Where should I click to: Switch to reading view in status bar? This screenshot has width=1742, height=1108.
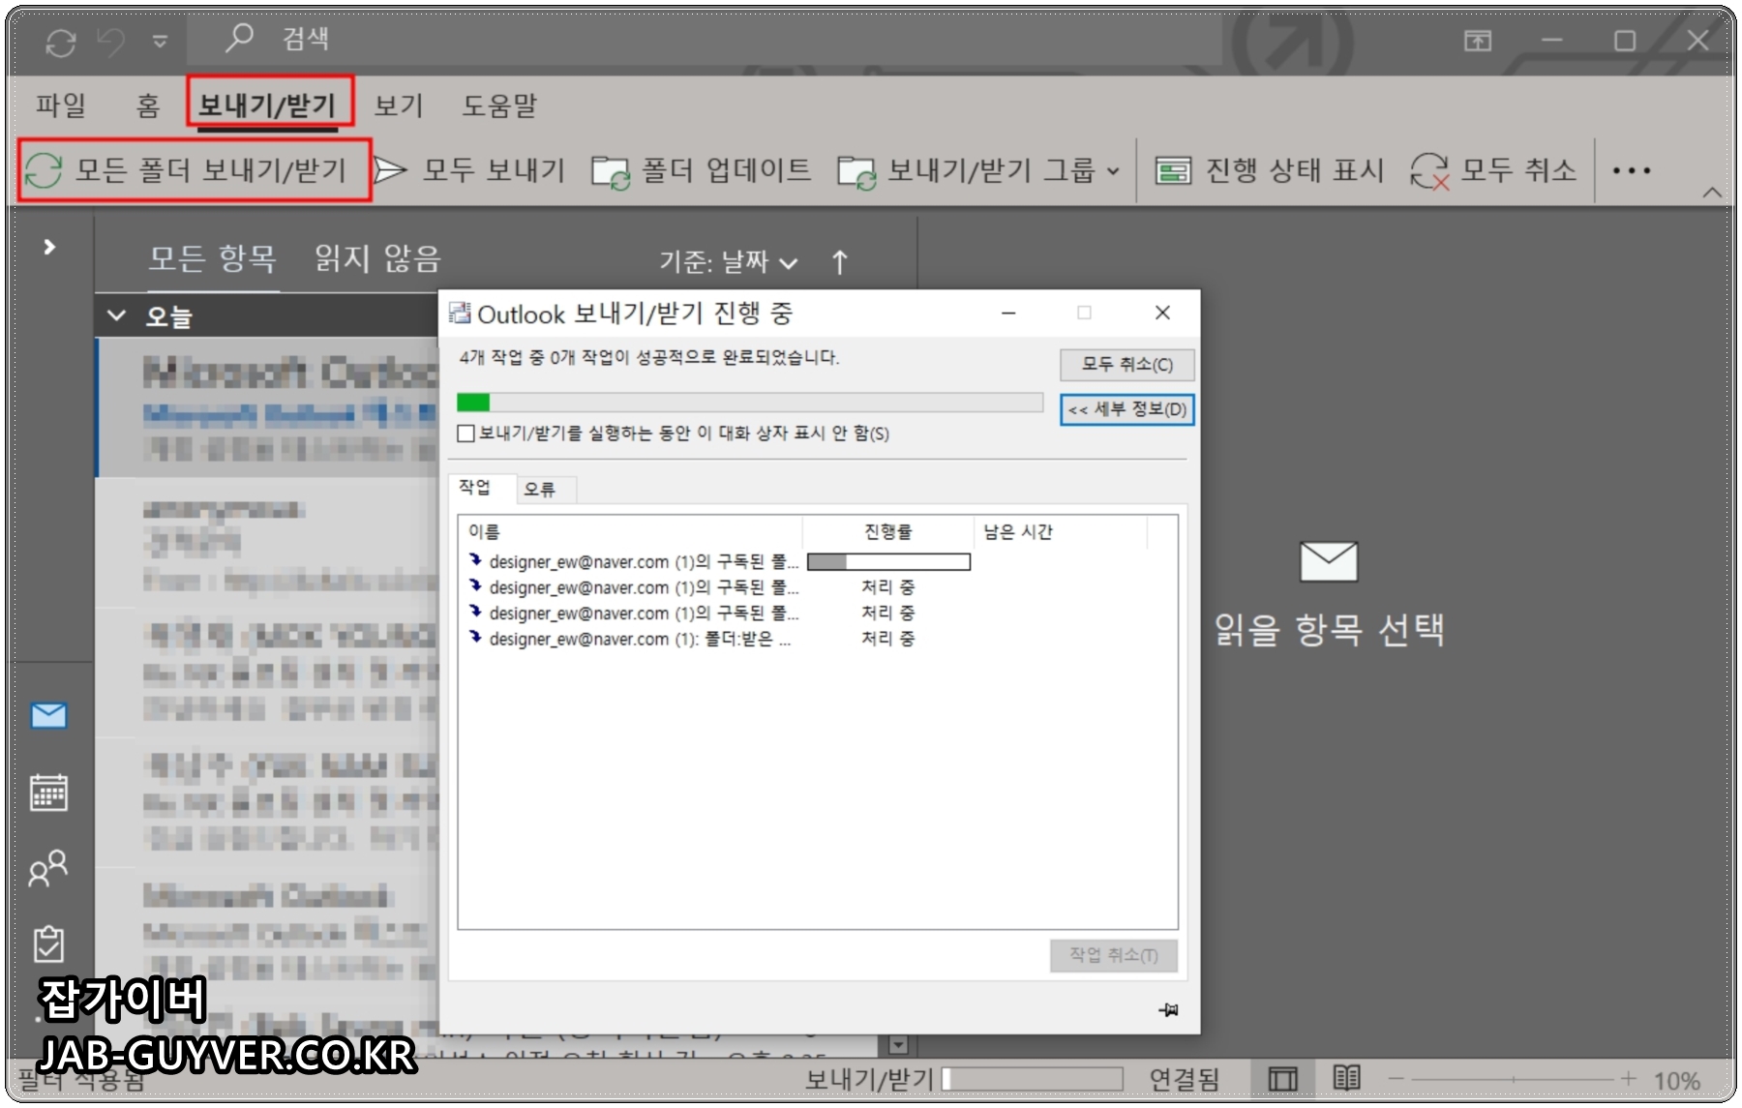point(1346,1078)
